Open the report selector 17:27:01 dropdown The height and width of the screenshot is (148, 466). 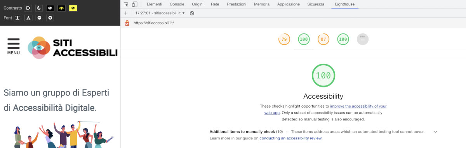click(x=160, y=13)
